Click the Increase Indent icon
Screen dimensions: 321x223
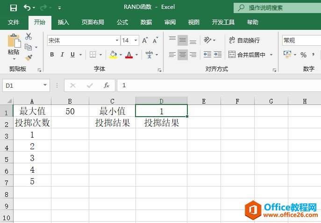click(x=218, y=55)
